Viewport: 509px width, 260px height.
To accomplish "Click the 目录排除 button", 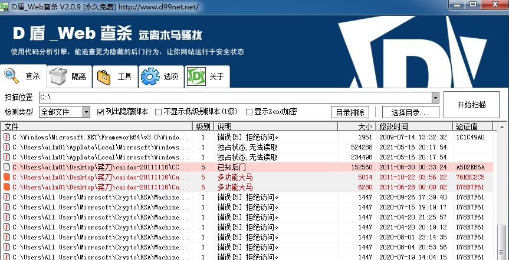I will (x=352, y=112).
